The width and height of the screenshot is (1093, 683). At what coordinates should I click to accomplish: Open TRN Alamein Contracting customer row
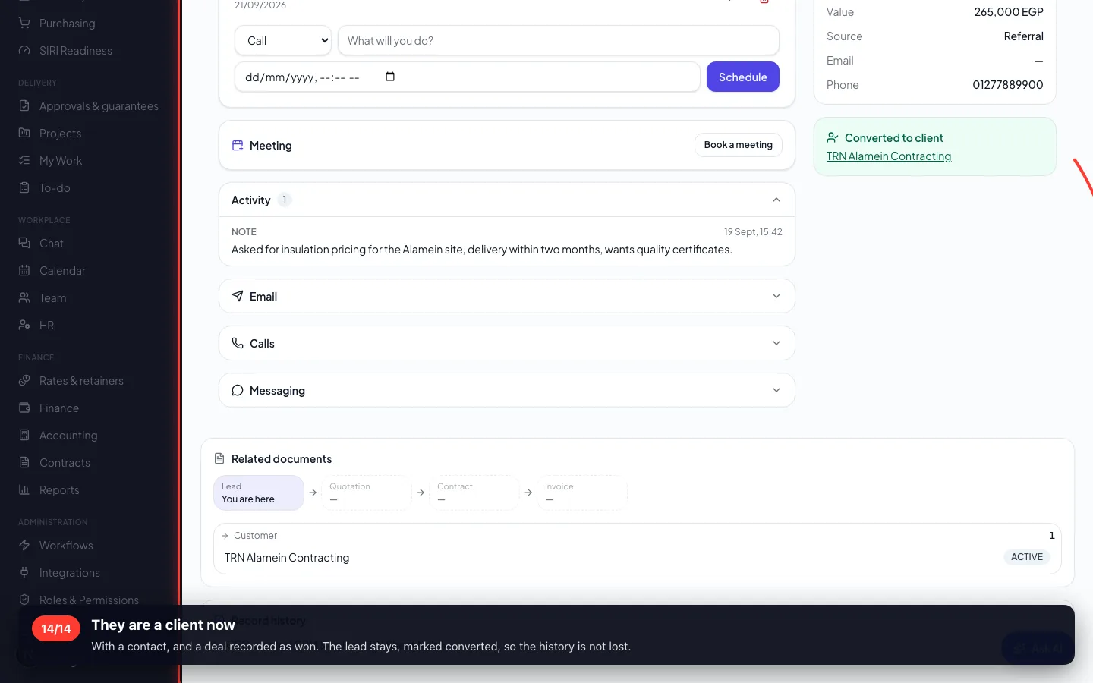[x=638, y=558]
